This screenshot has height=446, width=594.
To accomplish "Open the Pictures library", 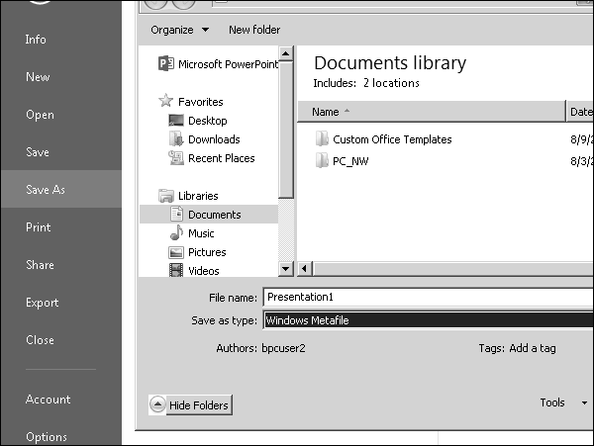I will [207, 252].
